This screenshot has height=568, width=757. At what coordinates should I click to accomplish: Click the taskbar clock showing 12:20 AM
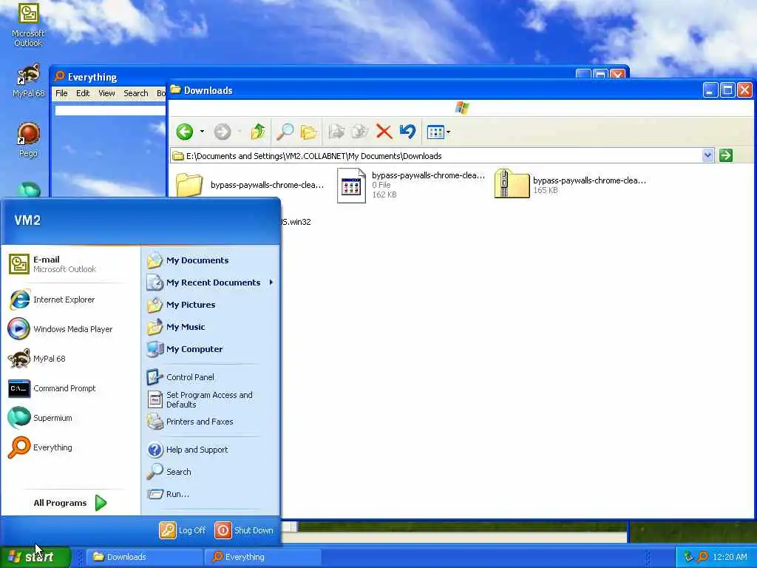click(x=730, y=557)
